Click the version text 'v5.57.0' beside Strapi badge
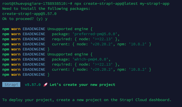This screenshot has width=182, height=107. coord(33,85)
